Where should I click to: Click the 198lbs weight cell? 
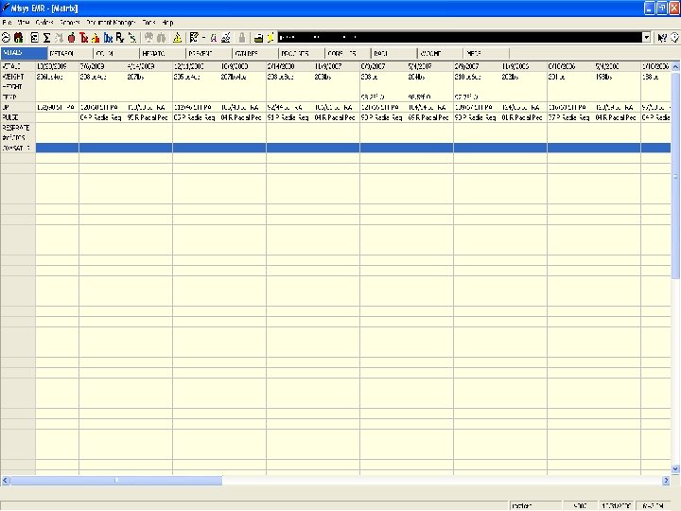[617, 77]
